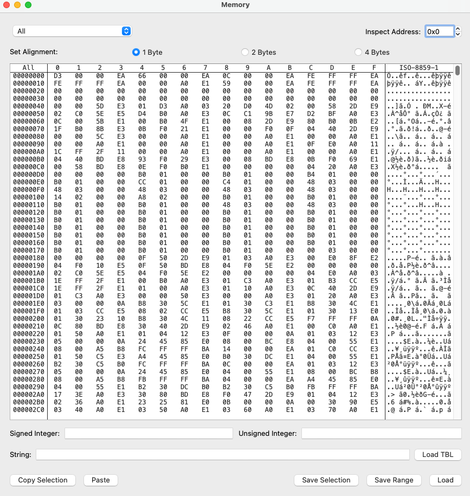The width and height of the screenshot is (470, 496).
Task: Click the All column header in table
Action: 29,67
